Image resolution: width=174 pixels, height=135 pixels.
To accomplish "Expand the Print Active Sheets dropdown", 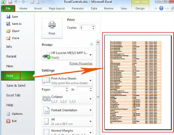I will click(90, 81).
